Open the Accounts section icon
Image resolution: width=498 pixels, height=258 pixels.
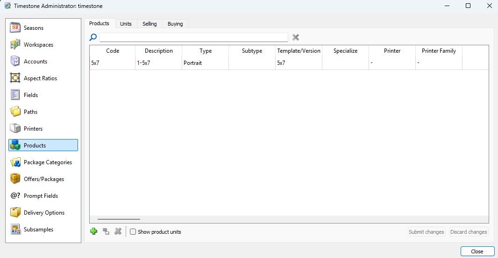(x=15, y=62)
